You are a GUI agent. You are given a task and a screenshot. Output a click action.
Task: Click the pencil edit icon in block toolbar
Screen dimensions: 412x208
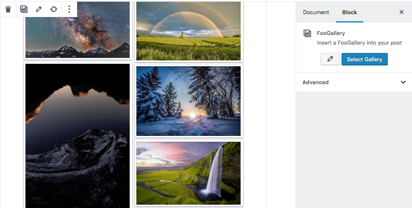pos(39,9)
